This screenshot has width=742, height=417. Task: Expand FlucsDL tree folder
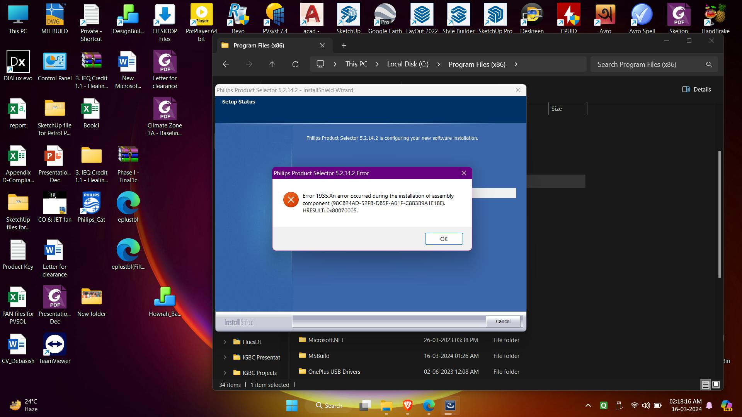click(225, 342)
